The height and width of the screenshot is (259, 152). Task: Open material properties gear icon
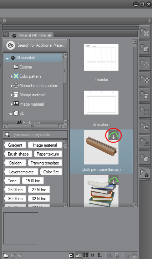click(127, 255)
